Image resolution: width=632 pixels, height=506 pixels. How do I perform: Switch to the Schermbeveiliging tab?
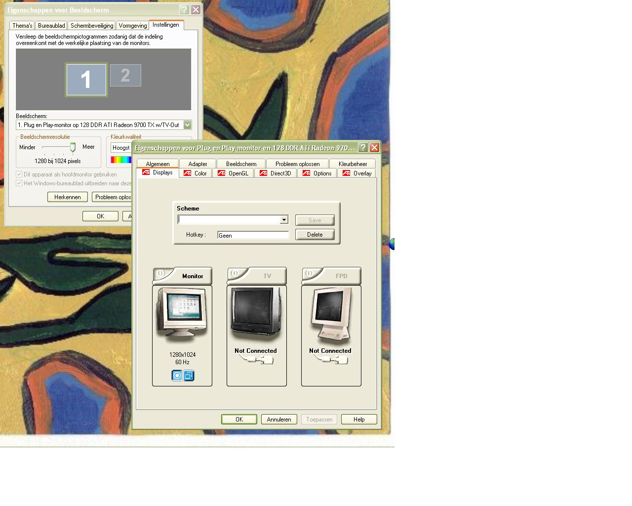(x=92, y=26)
